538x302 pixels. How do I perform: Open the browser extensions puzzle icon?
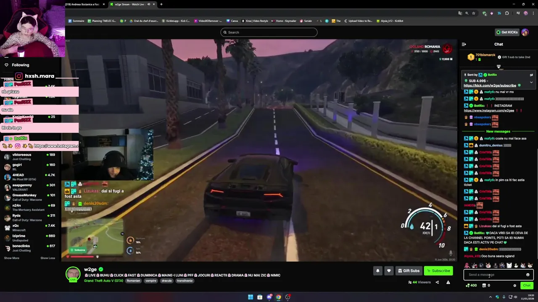click(507, 13)
